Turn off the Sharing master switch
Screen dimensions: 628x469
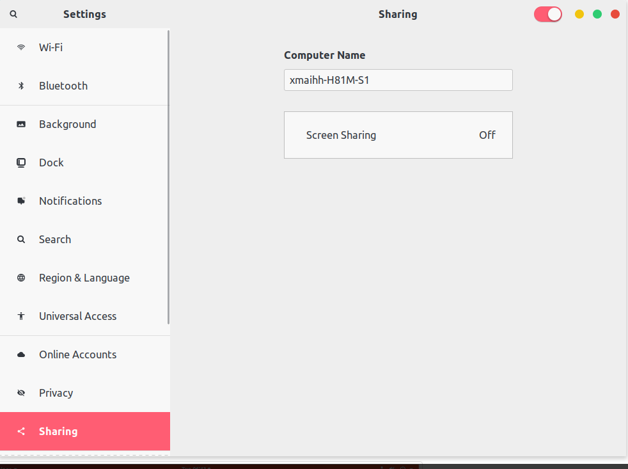point(548,14)
